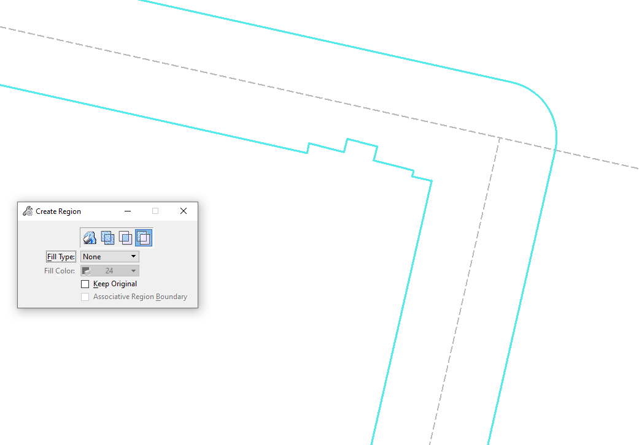The height and width of the screenshot is (445, 639).
Task: Choose the Union region method icon
Action: point(107,238)
